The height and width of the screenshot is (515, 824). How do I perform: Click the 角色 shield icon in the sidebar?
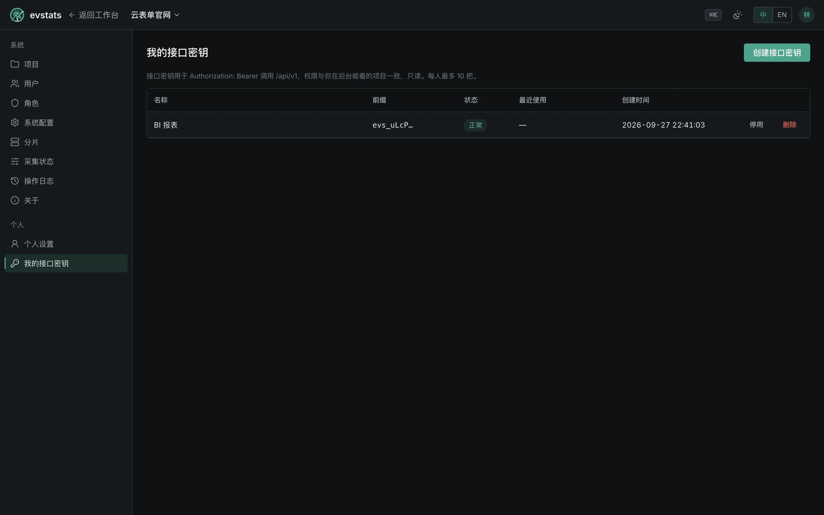15,103
